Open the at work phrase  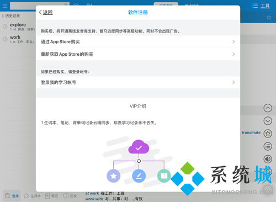pyautogui.click(x=92, y=193)
